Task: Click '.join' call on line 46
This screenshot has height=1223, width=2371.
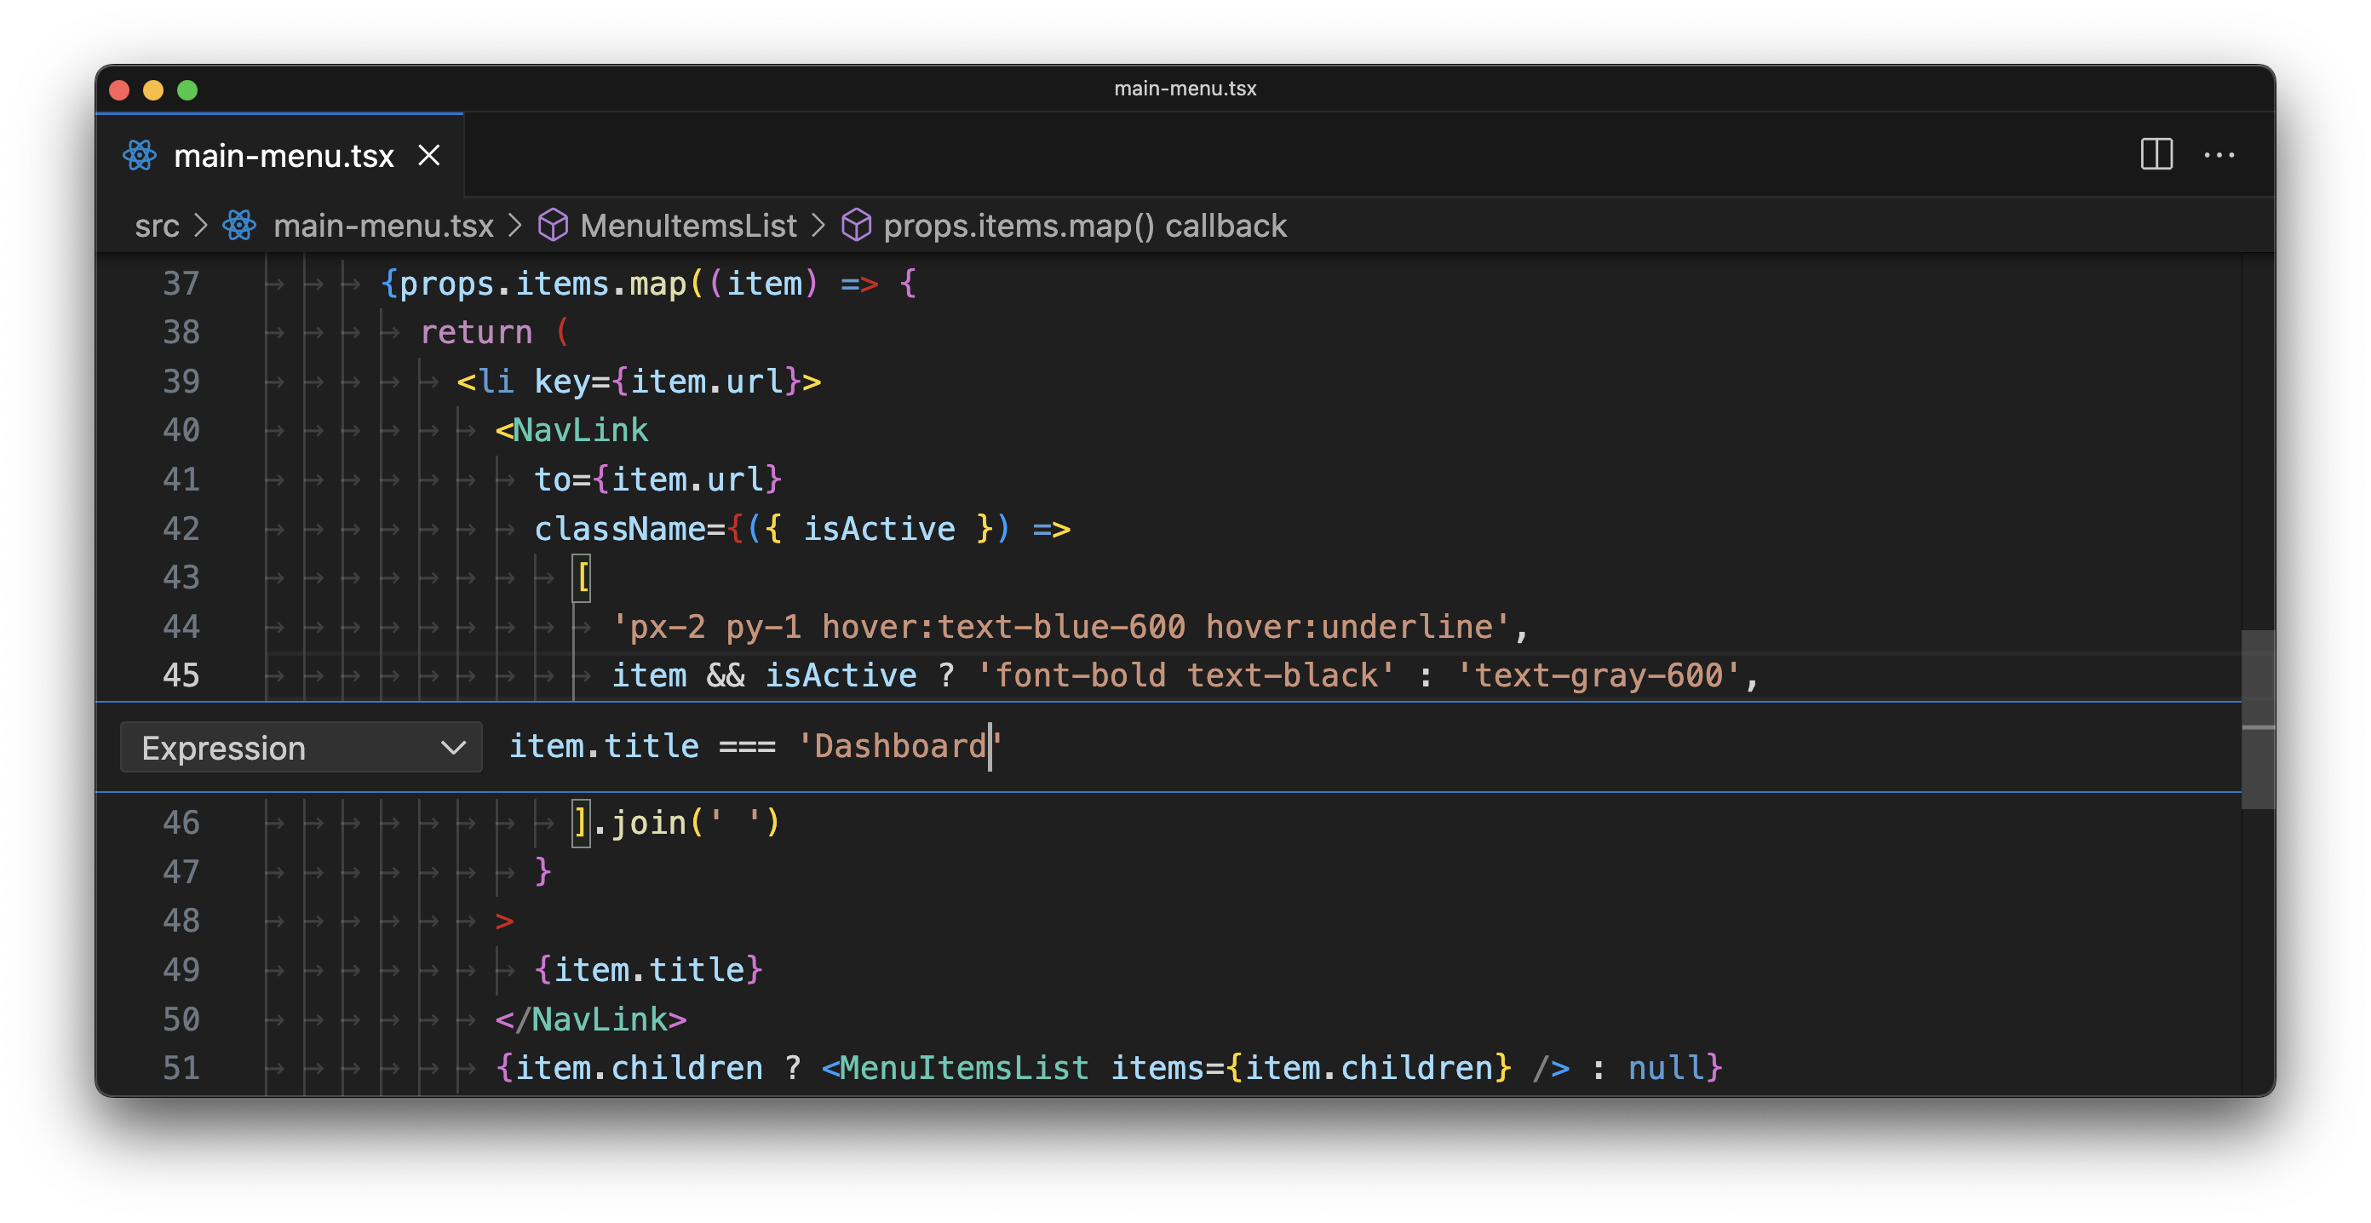Action: [640, 822]
